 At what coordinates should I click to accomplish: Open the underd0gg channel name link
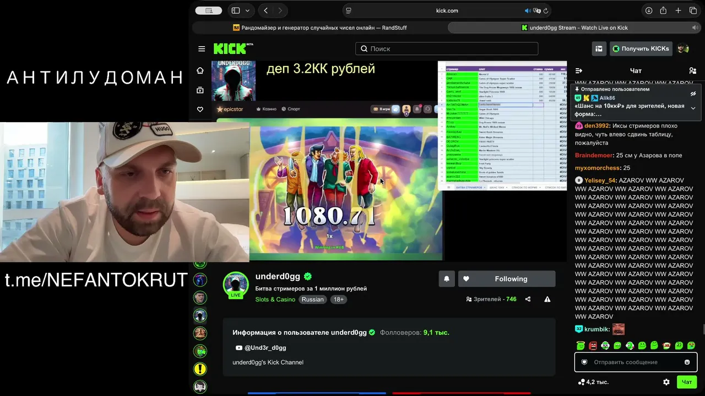pyautogui.click(x=279, y=277)
